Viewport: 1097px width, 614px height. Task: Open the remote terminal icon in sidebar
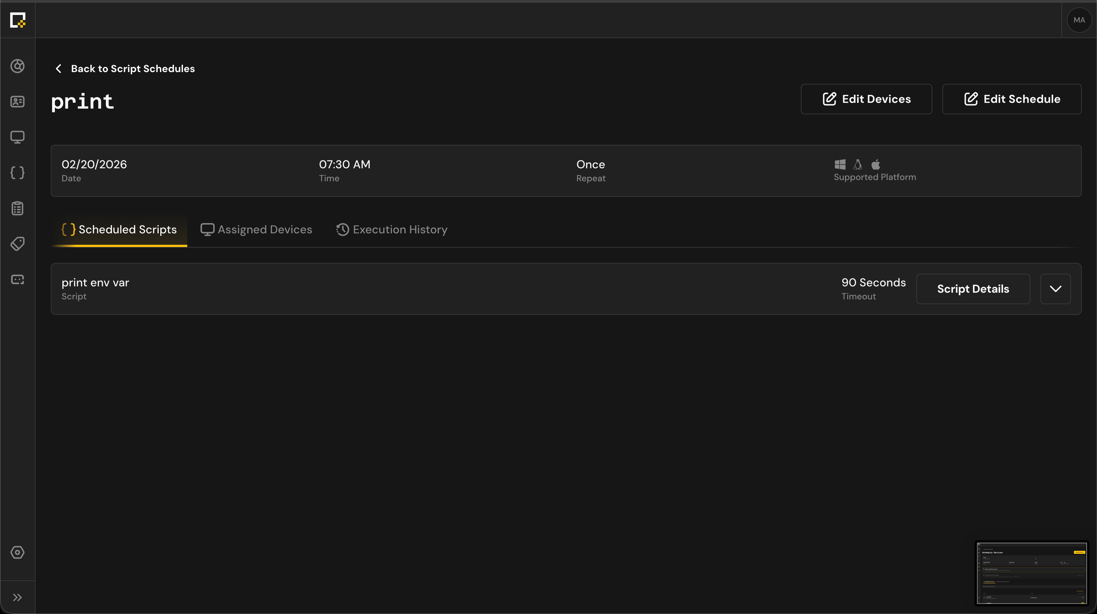click(18, 279)
